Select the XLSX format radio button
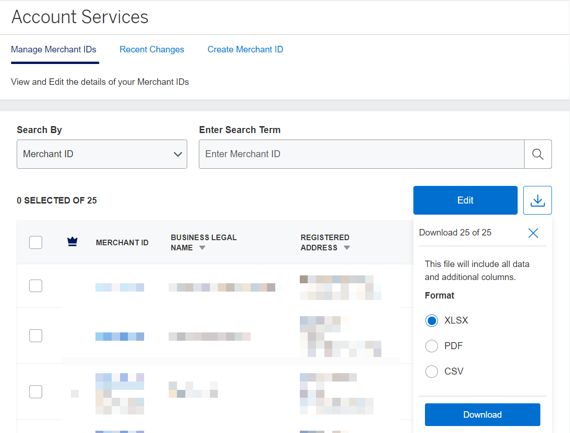 click(x=431, y=320)
